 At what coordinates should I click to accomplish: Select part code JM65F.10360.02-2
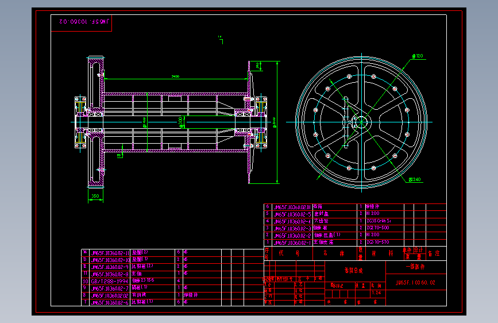pos(292,236)
